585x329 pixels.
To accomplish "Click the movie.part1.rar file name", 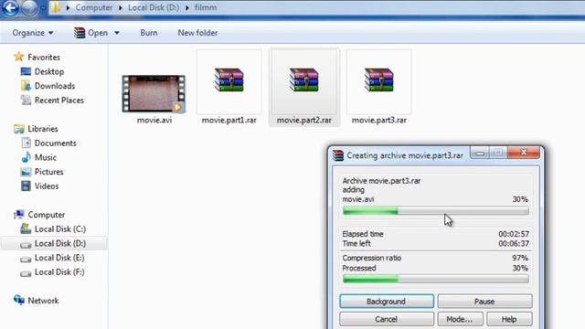I will click(x=229, y=120).
